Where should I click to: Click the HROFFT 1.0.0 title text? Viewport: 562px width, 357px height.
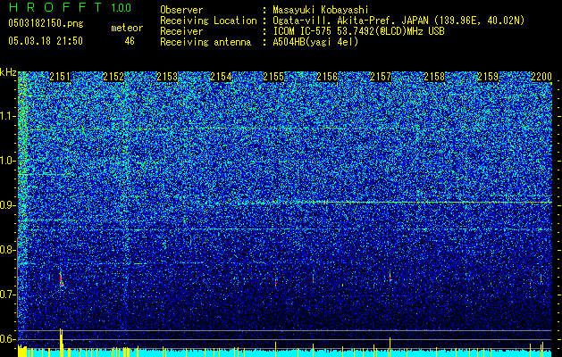(x=70, y=7)
